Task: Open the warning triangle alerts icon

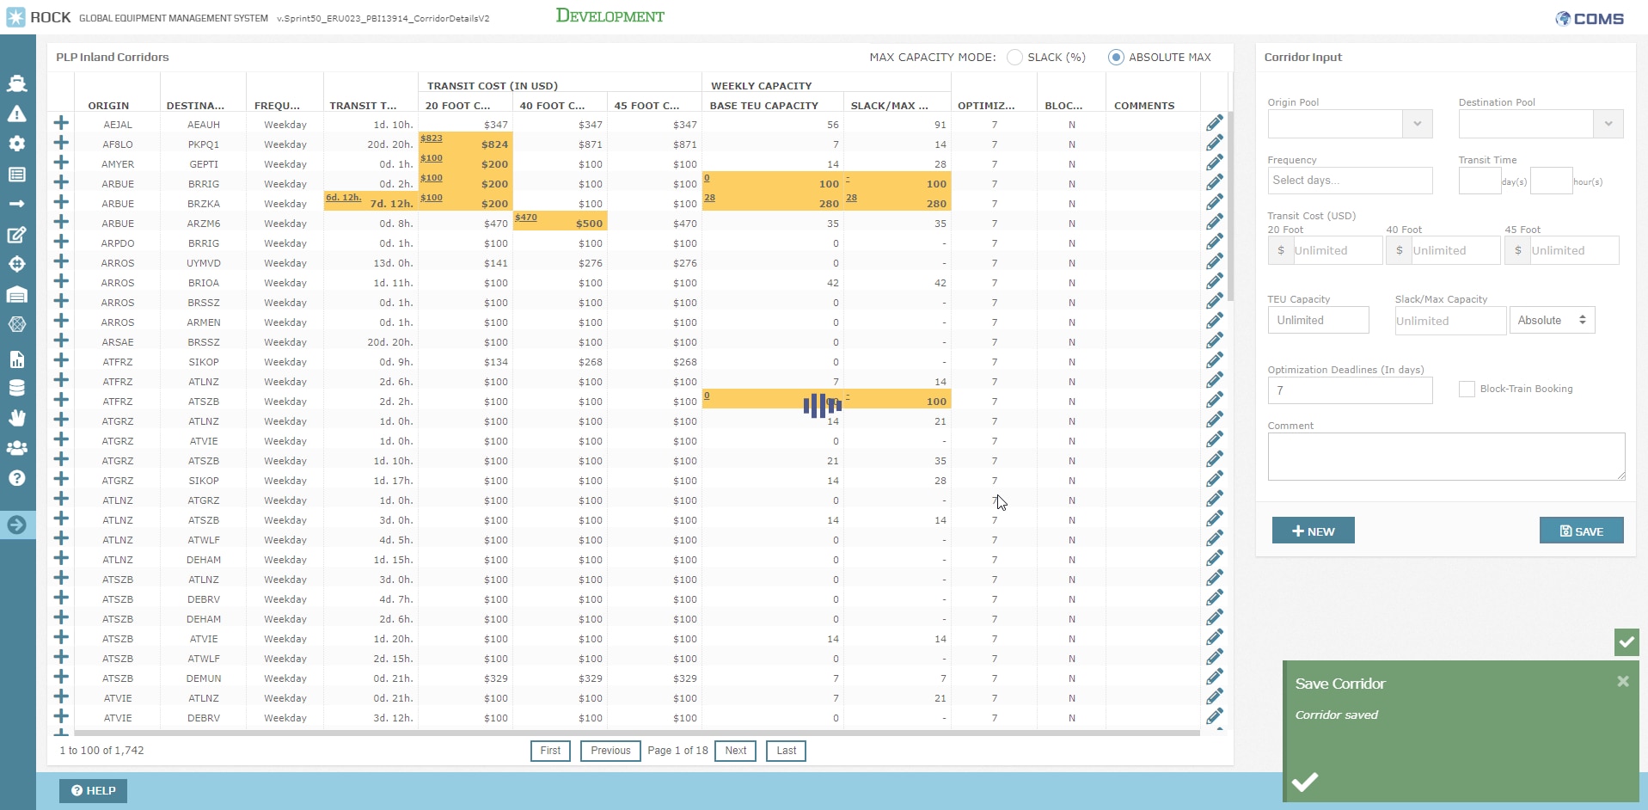Action: [x=16, y=114]
